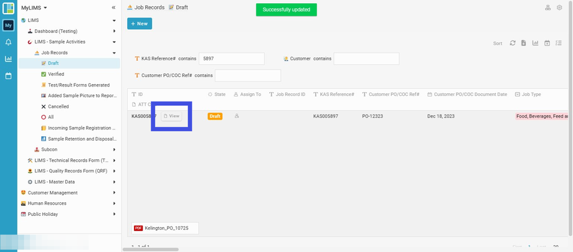Open the Kelington_PO_10725 attachment

click(165, 228)
